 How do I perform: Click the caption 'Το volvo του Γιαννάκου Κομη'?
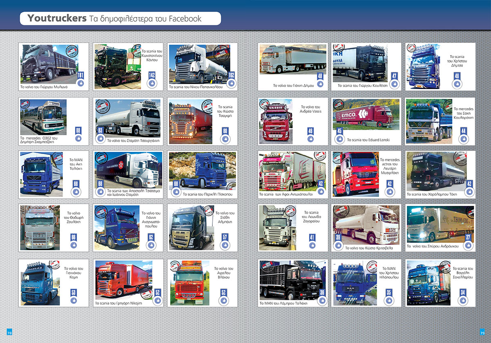click(74, 273)
